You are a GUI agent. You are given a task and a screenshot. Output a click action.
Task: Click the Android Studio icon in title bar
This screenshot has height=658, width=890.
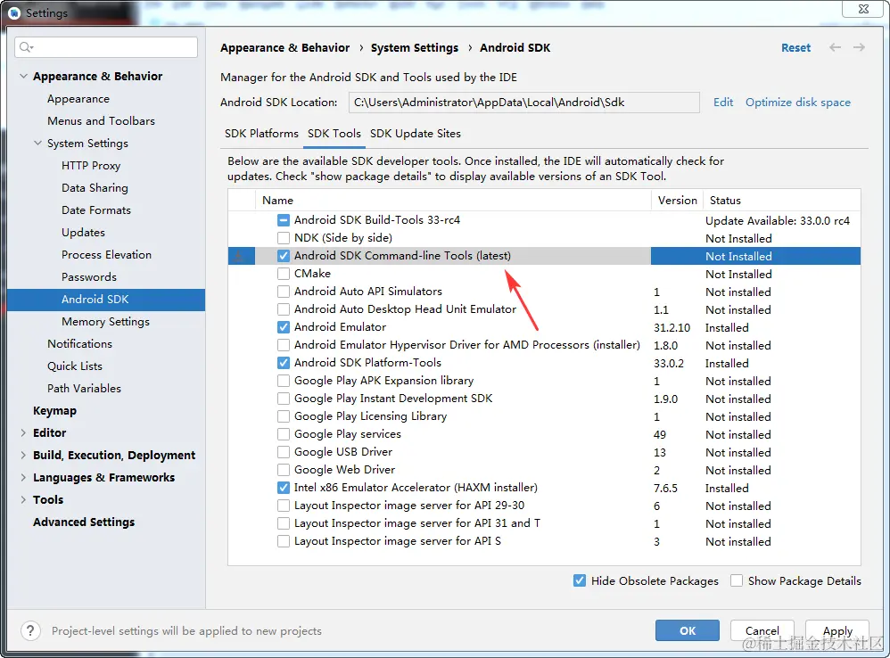coord(14,12)
